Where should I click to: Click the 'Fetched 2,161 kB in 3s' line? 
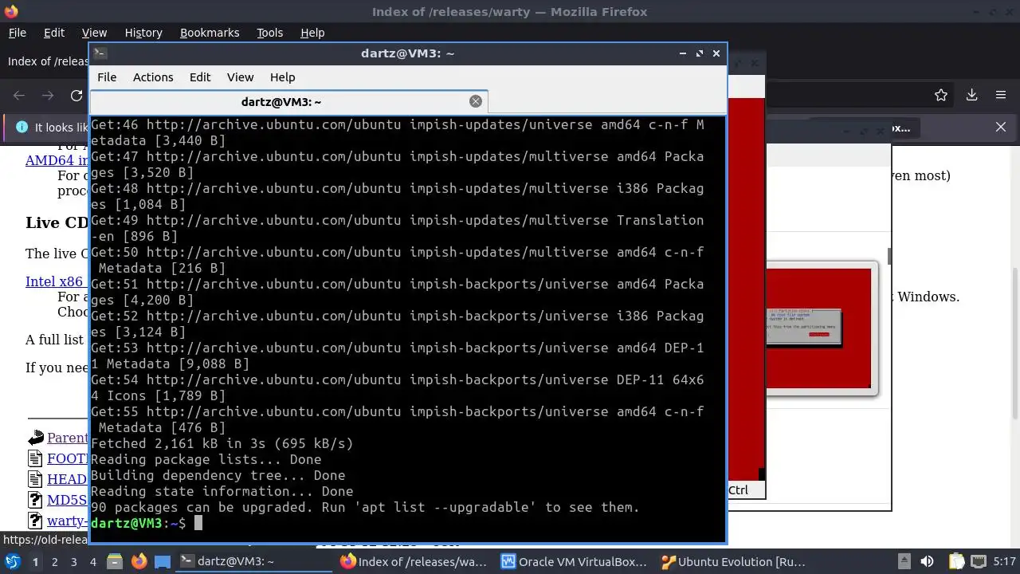click(x=222, y=443)
